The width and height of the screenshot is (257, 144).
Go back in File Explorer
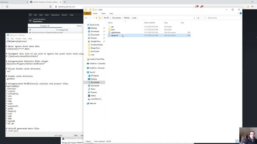pos(86,18)
